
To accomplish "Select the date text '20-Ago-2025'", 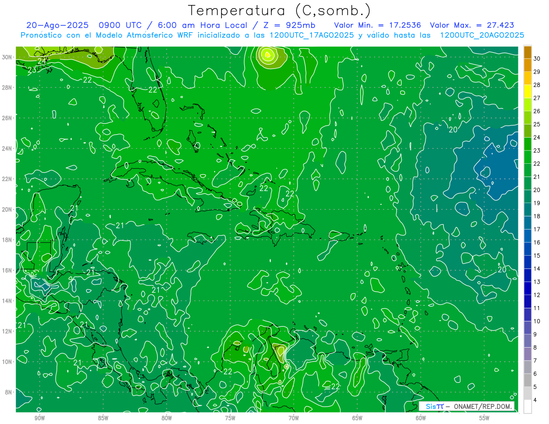I will (x=57, y=25).
